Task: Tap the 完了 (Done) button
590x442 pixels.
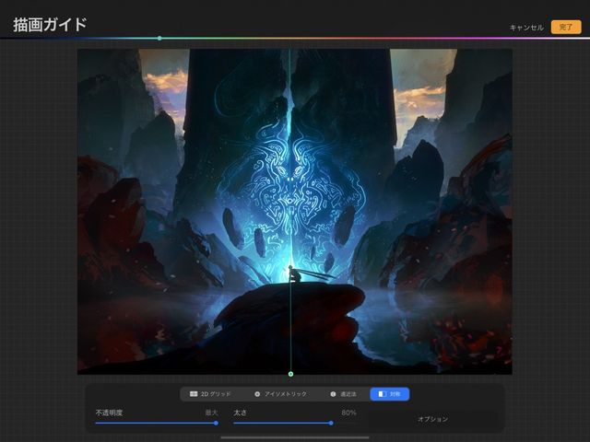Action: click(566, 27)
